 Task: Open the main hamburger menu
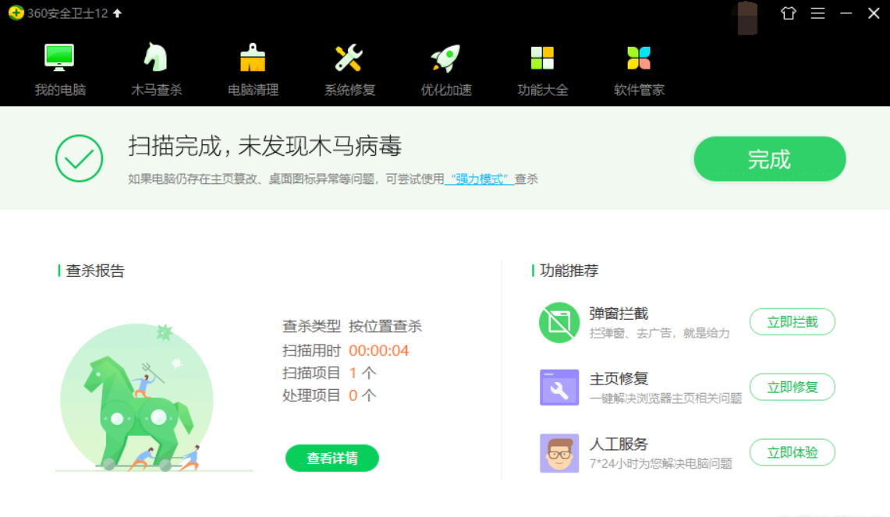817,13
